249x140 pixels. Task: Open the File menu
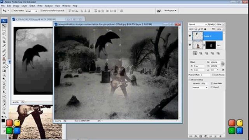pyautogui.click(x=3, y=6)
